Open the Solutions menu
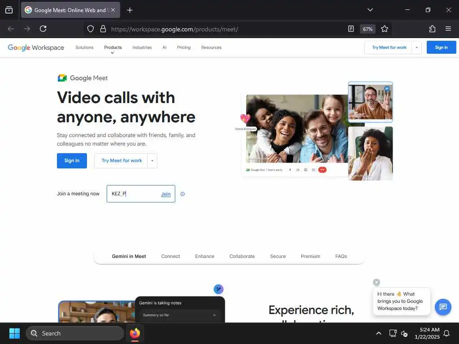Screen dimensions: 459x344 click(x=84, y=47)
